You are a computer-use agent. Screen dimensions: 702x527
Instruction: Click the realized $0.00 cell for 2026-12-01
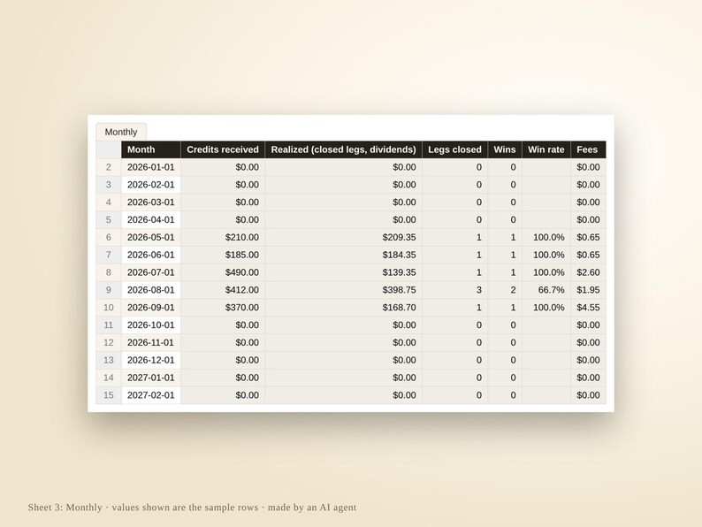(343, 361)
